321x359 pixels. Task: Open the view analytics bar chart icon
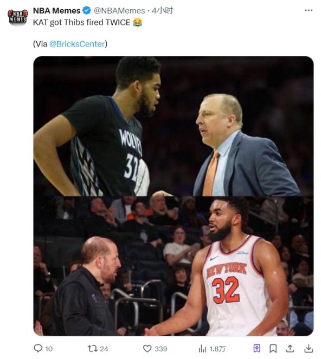[x=202, y=349]
